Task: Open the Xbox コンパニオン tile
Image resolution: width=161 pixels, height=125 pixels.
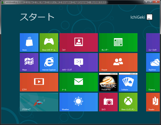Action: tap(128, 102)
